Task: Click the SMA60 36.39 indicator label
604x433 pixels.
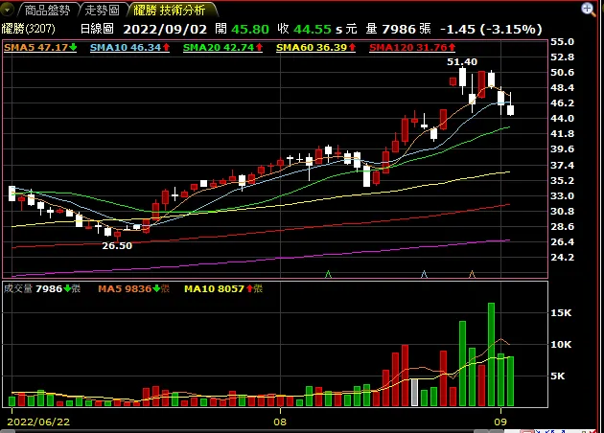Action: click(315, 48)
